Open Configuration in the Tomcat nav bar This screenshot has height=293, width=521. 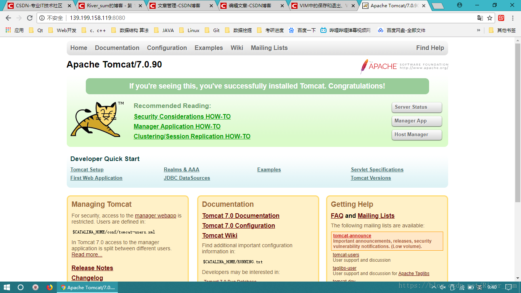(x=167, y=48)
